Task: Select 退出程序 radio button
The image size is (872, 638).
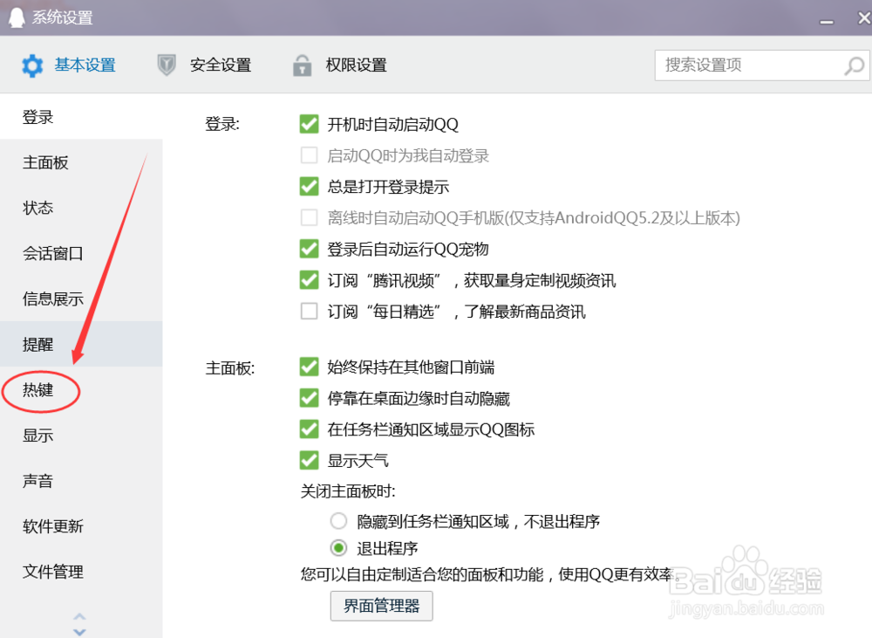Action: tap(337, 548)
